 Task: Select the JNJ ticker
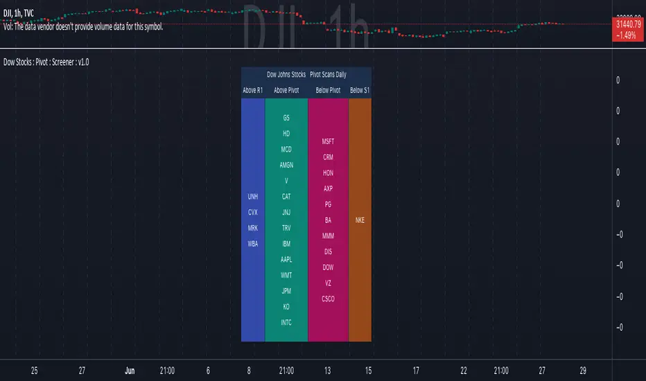286,212
